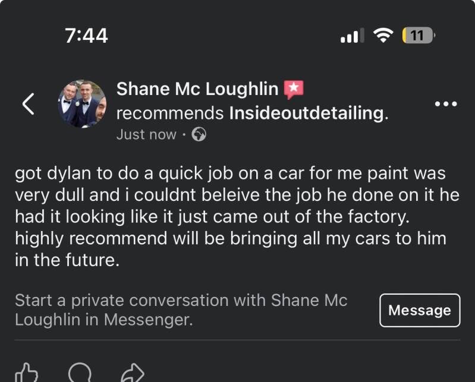Tap the red recommendation star badge
This screenshot has width=475, height=382.
(x=294, y=89)
